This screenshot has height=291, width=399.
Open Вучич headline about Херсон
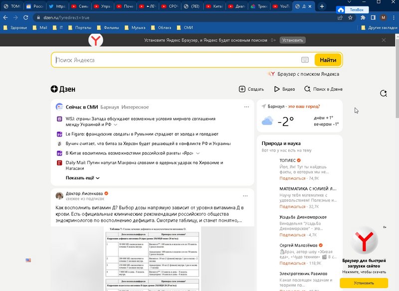coord(148,144)
